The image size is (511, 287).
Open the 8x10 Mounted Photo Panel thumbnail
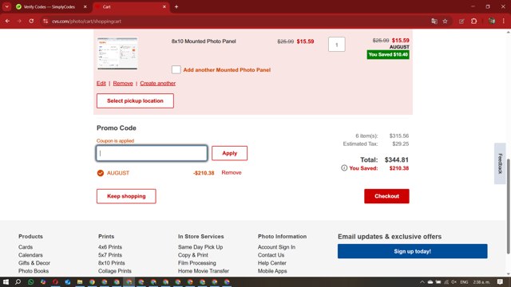117,53
